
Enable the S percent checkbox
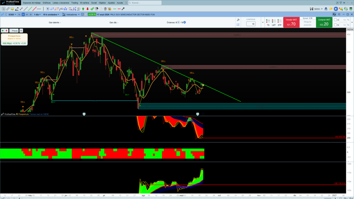click(335, 25)
